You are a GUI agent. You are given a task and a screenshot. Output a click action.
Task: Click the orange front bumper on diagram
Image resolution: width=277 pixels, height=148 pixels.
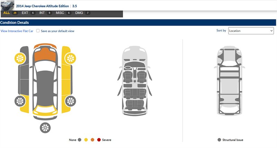(x=45, y=46)
